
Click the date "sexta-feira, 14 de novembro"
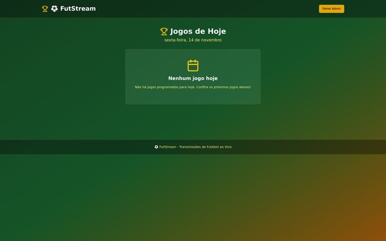[193, 40]
